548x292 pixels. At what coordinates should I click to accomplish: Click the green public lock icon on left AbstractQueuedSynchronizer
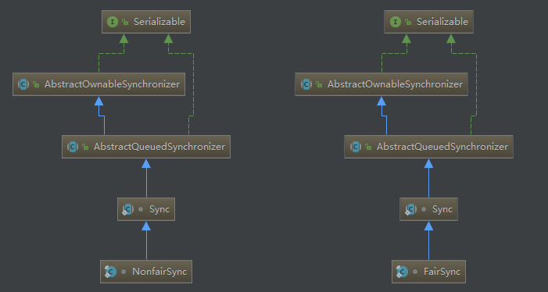85,148
